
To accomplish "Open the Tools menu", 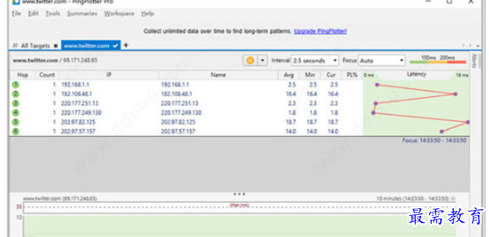I will click(x=53, y=14).
